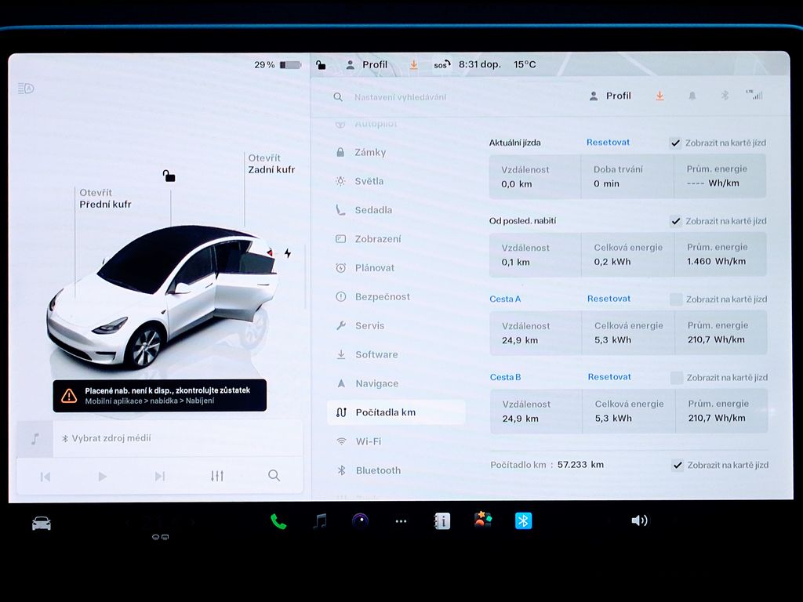This screenshot has height=602, width=803.
Task: Reset Cesta A with its Resetovat button
Action: click(x=609, y=299)
